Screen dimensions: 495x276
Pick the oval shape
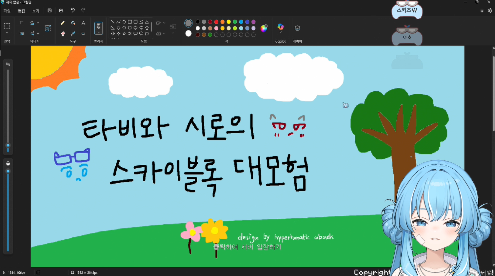click(x=124, y=22)
